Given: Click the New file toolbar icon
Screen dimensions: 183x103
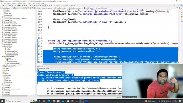Looking at the screenshot, I should pos(2,5).
